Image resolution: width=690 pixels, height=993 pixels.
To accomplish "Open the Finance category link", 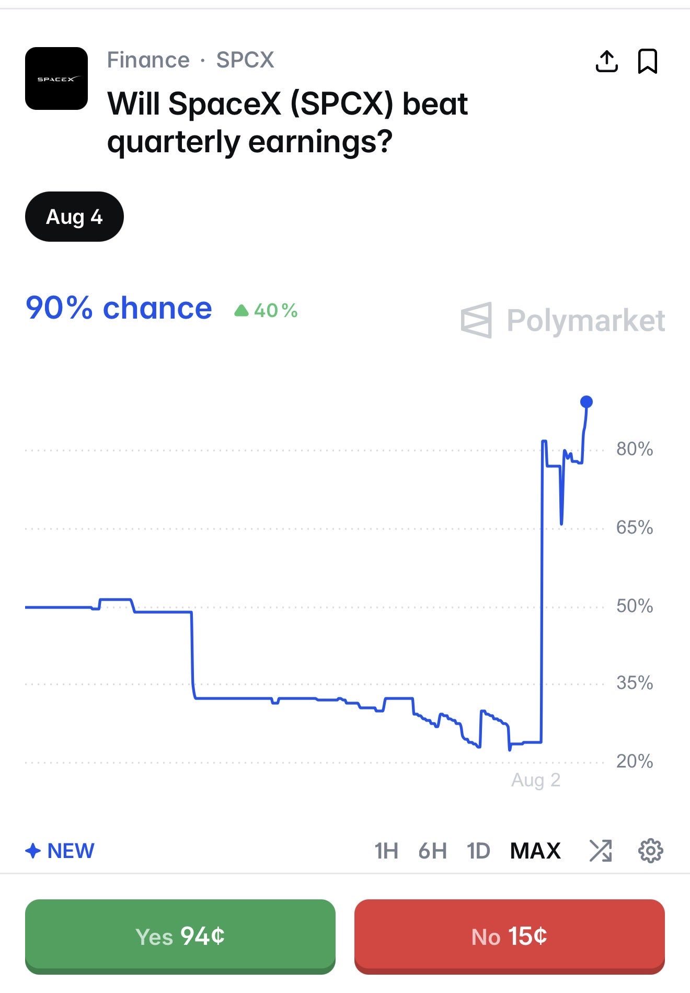I will 148,60.
